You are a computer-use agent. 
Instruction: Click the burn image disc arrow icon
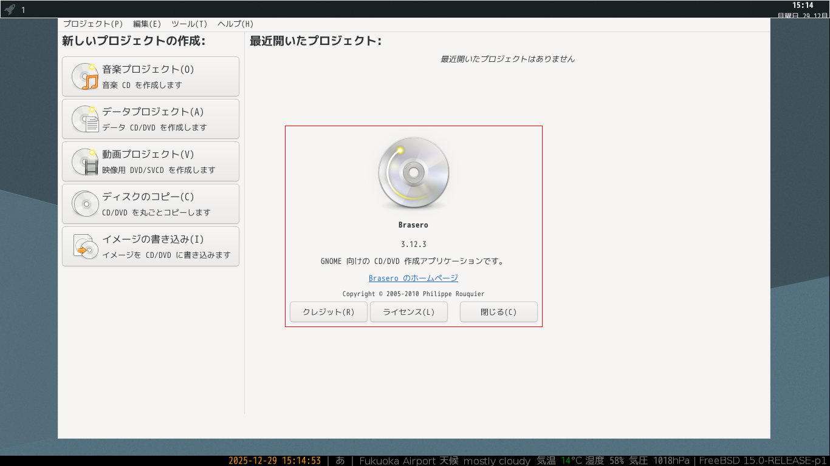(x=85, y=246)
